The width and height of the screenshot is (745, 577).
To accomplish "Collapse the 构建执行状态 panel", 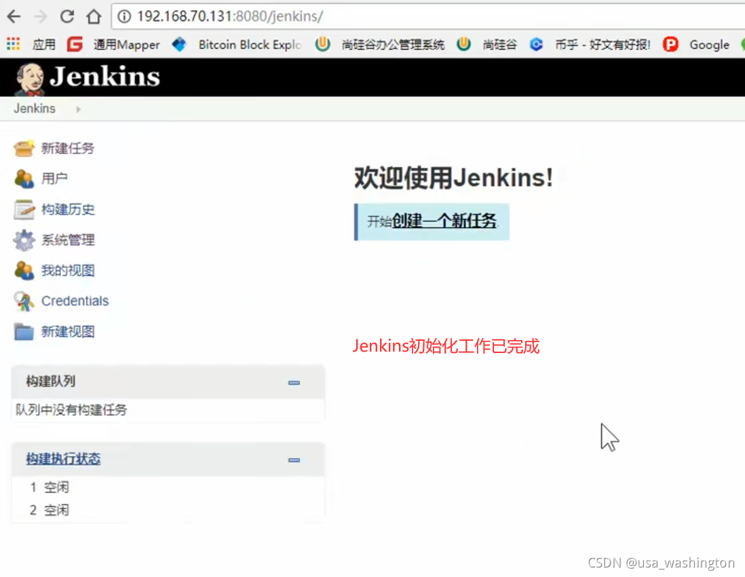I will pos(294,460).
